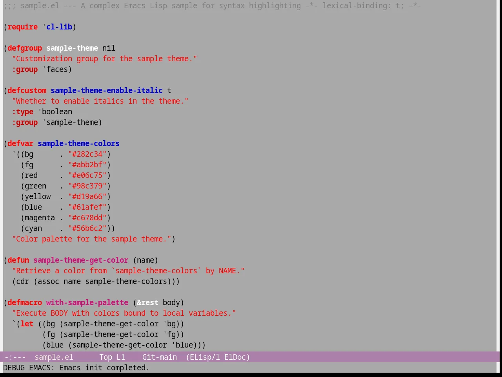Click the first-line comment header 'sample.el ---'
The image size is (502, 377).
coord(48,5)
